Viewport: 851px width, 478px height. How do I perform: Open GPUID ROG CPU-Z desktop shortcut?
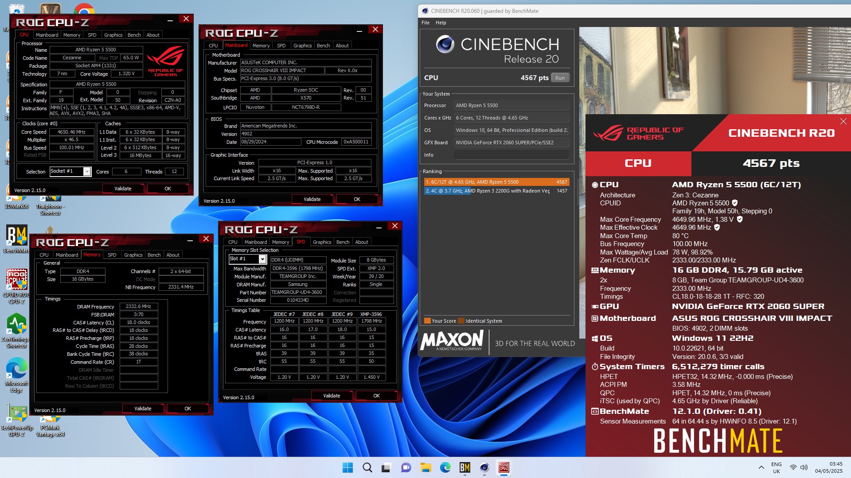click(17, 286)
